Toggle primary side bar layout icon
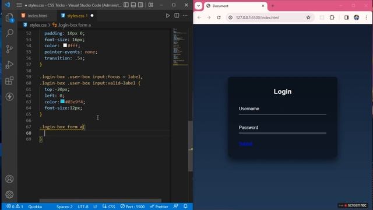Image resolution: width=373 pixels, height=210 pixels. [126, 5]
